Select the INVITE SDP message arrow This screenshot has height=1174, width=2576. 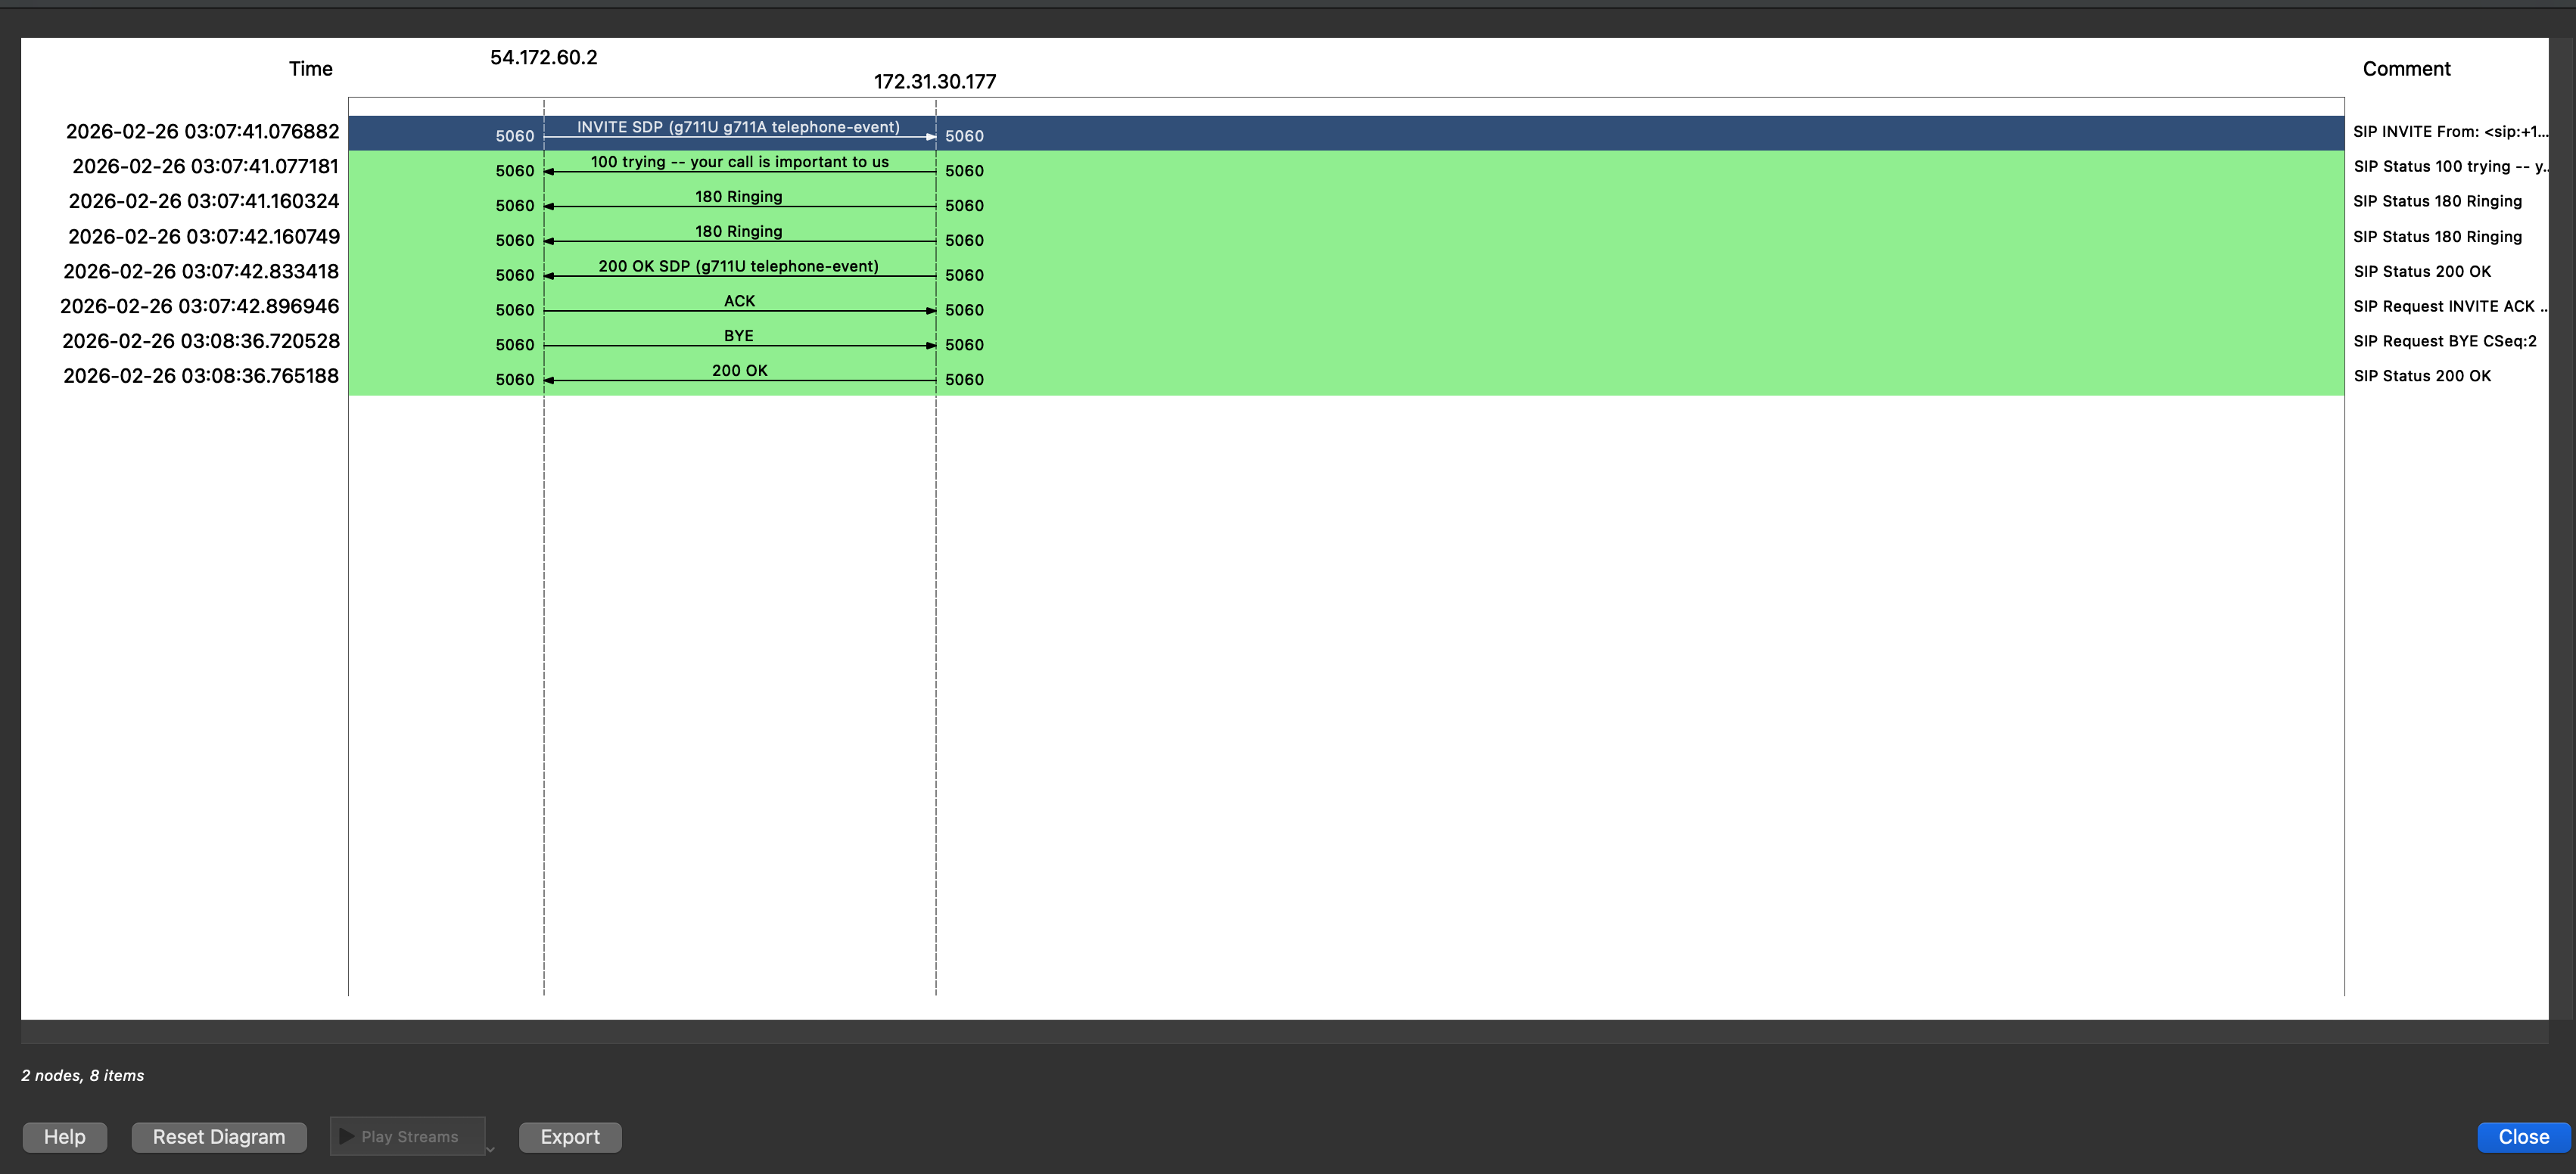click(740, 132)
